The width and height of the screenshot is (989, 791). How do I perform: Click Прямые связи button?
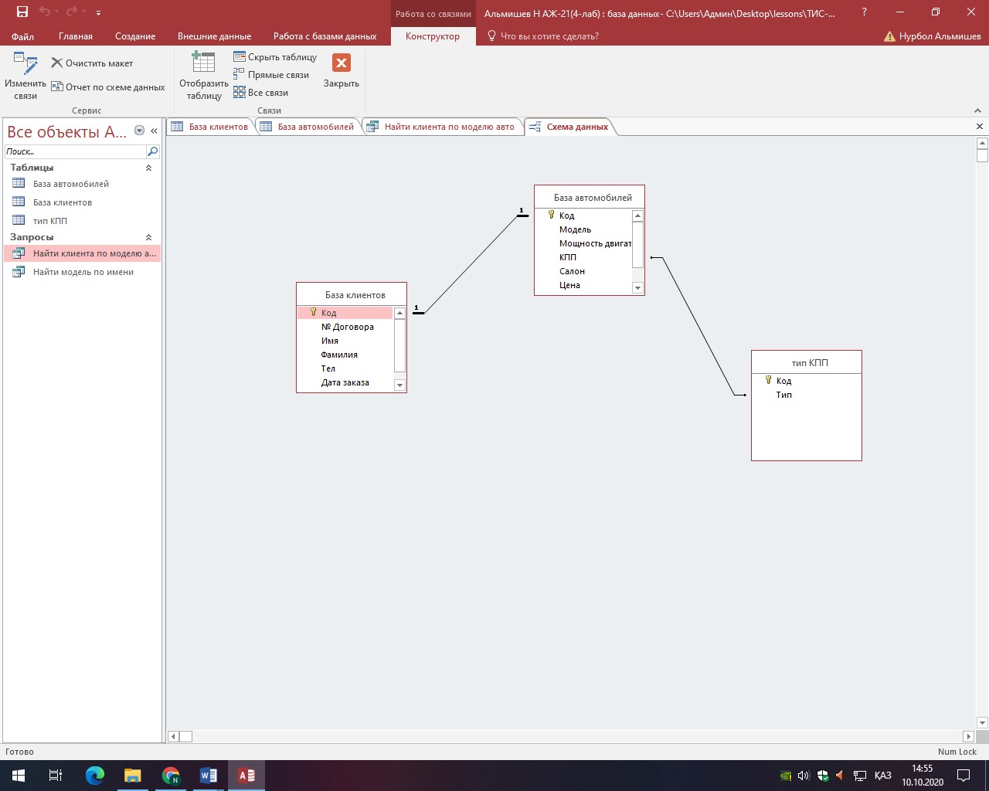(x=271, y=75)
